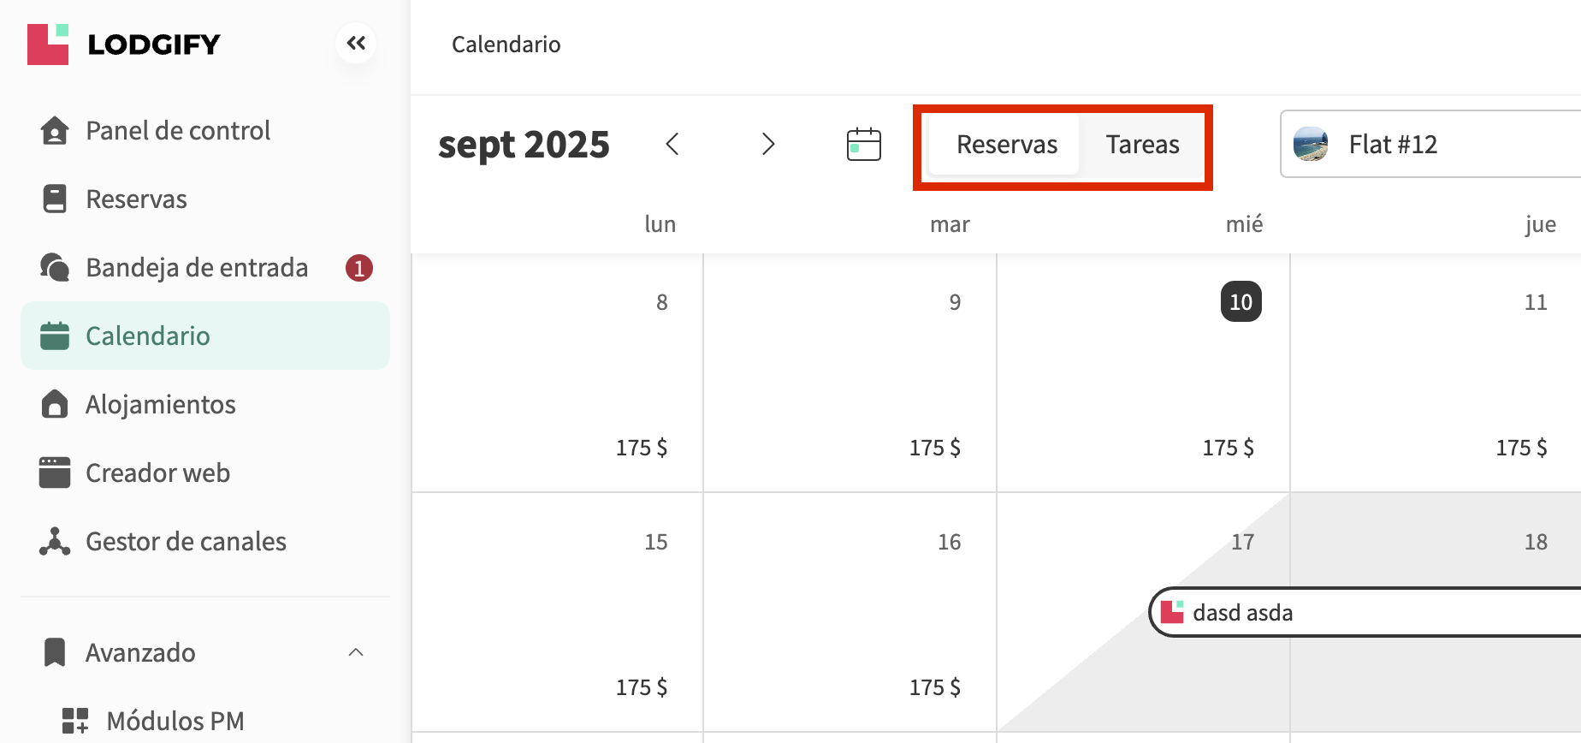Jump to today with calendar icon

(863, 145)
